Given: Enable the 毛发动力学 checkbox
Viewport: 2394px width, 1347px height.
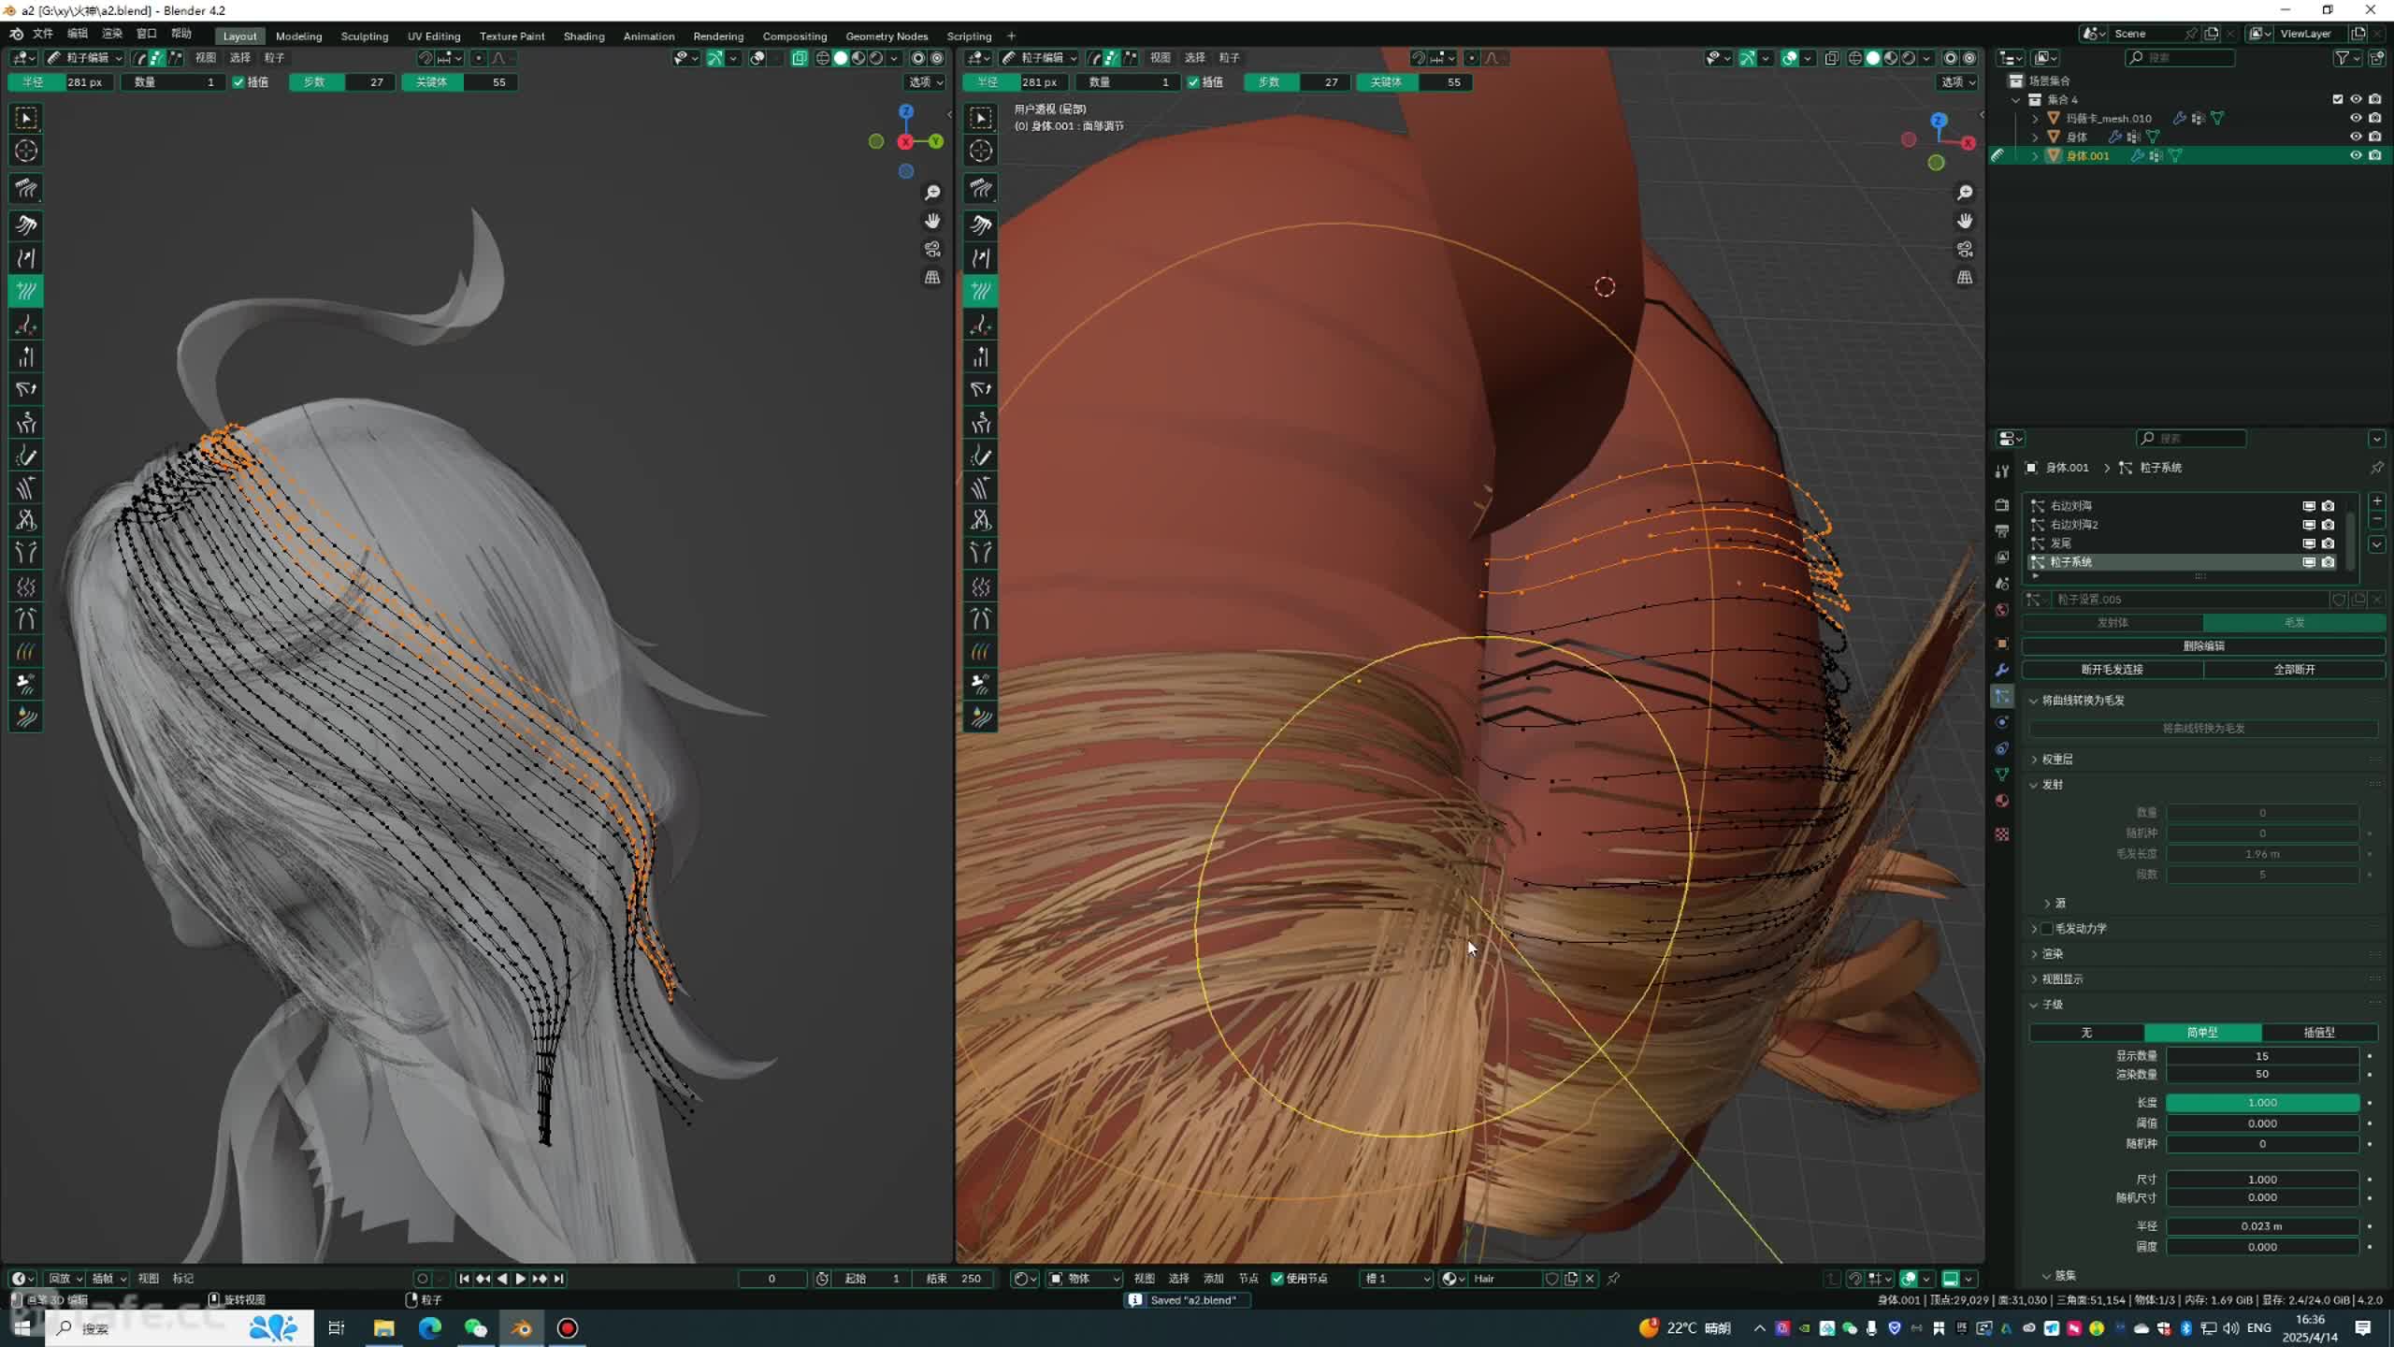Looking at the screenshot, I should click(x=2048, y=928).
